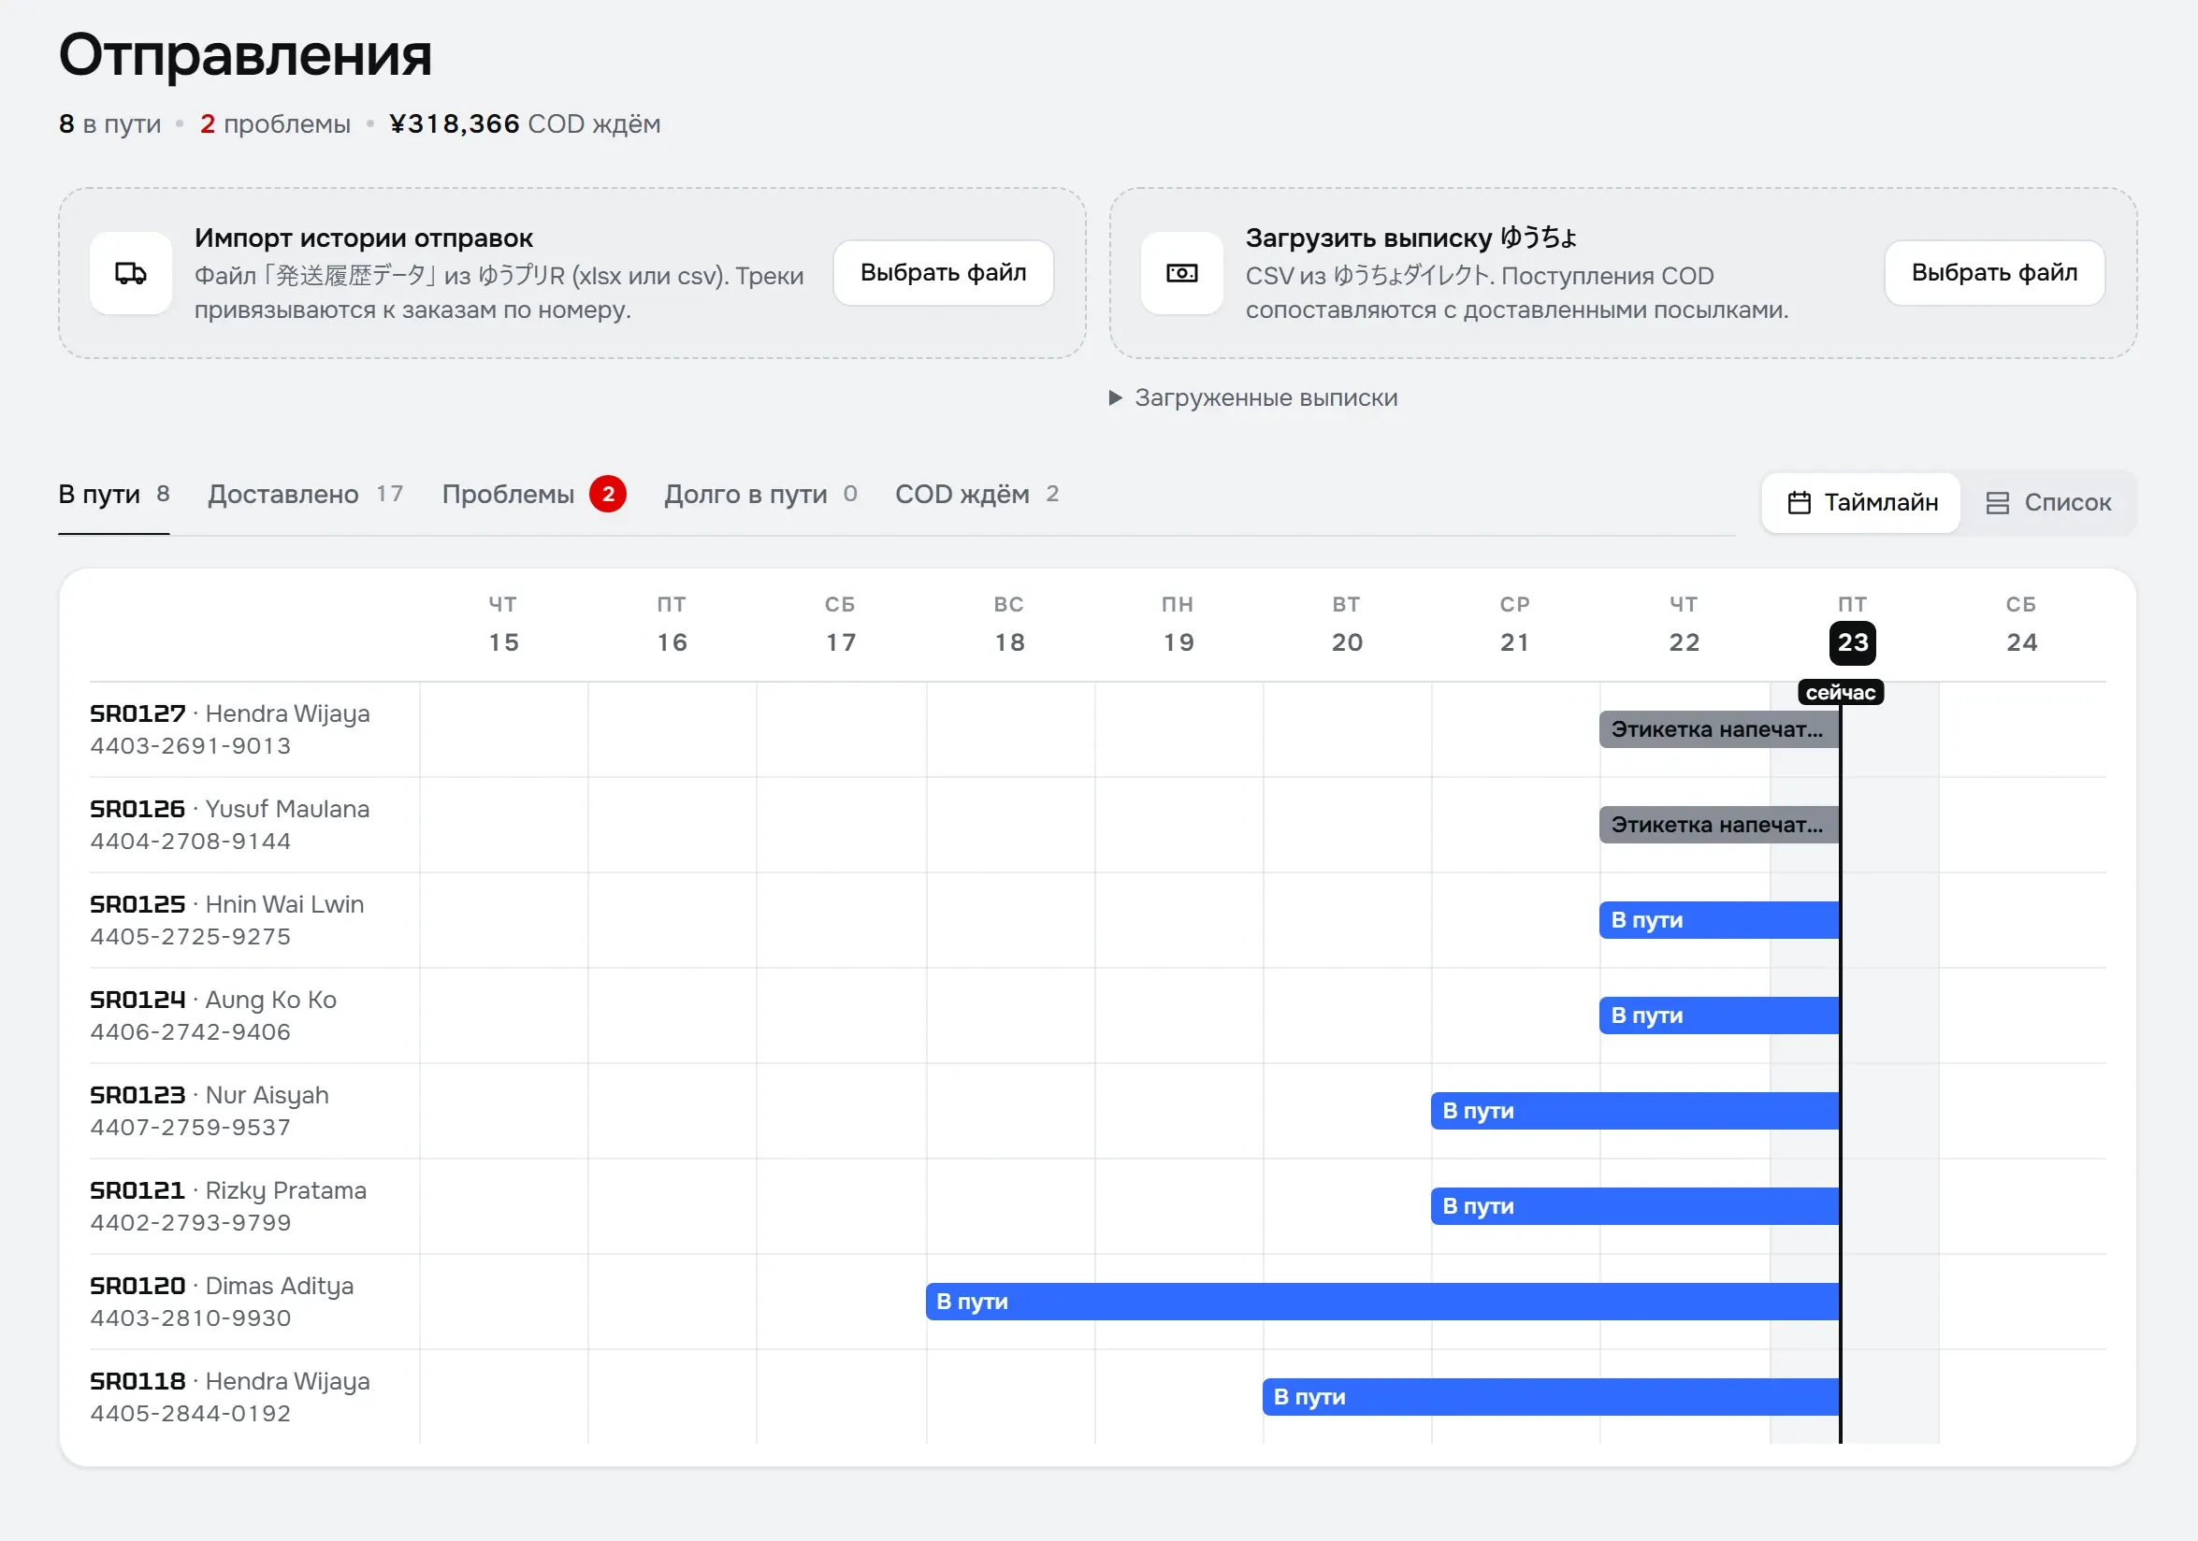
Task: Click the В пути bar for SR0123
Action: pyautogui.click(x=1634, y=1111)
